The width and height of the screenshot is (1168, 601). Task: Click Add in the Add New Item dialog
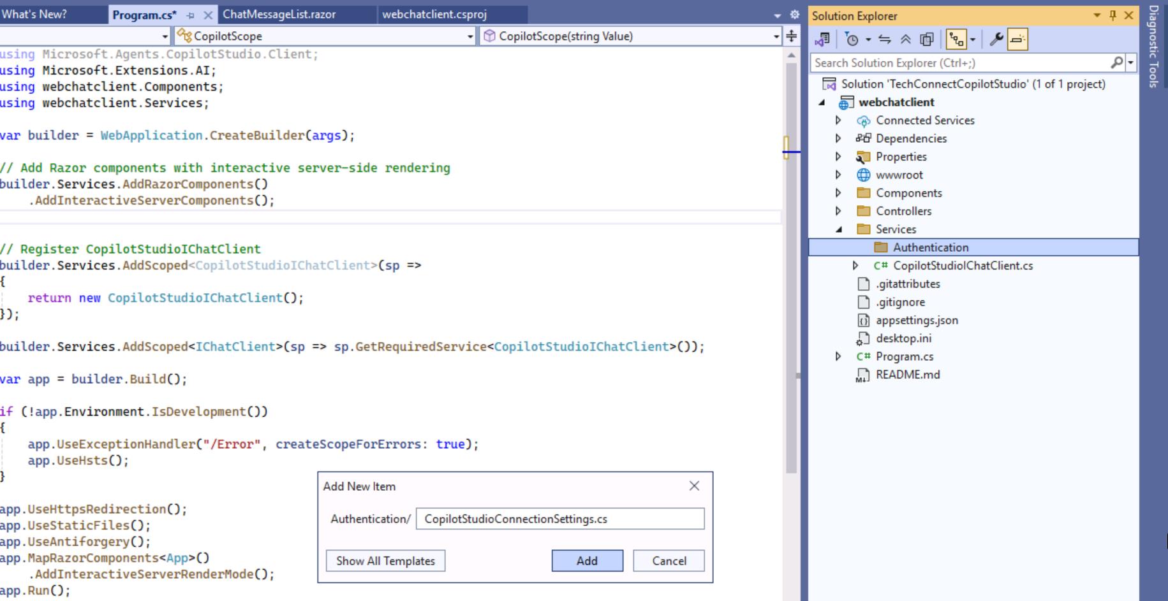(587, 561)
